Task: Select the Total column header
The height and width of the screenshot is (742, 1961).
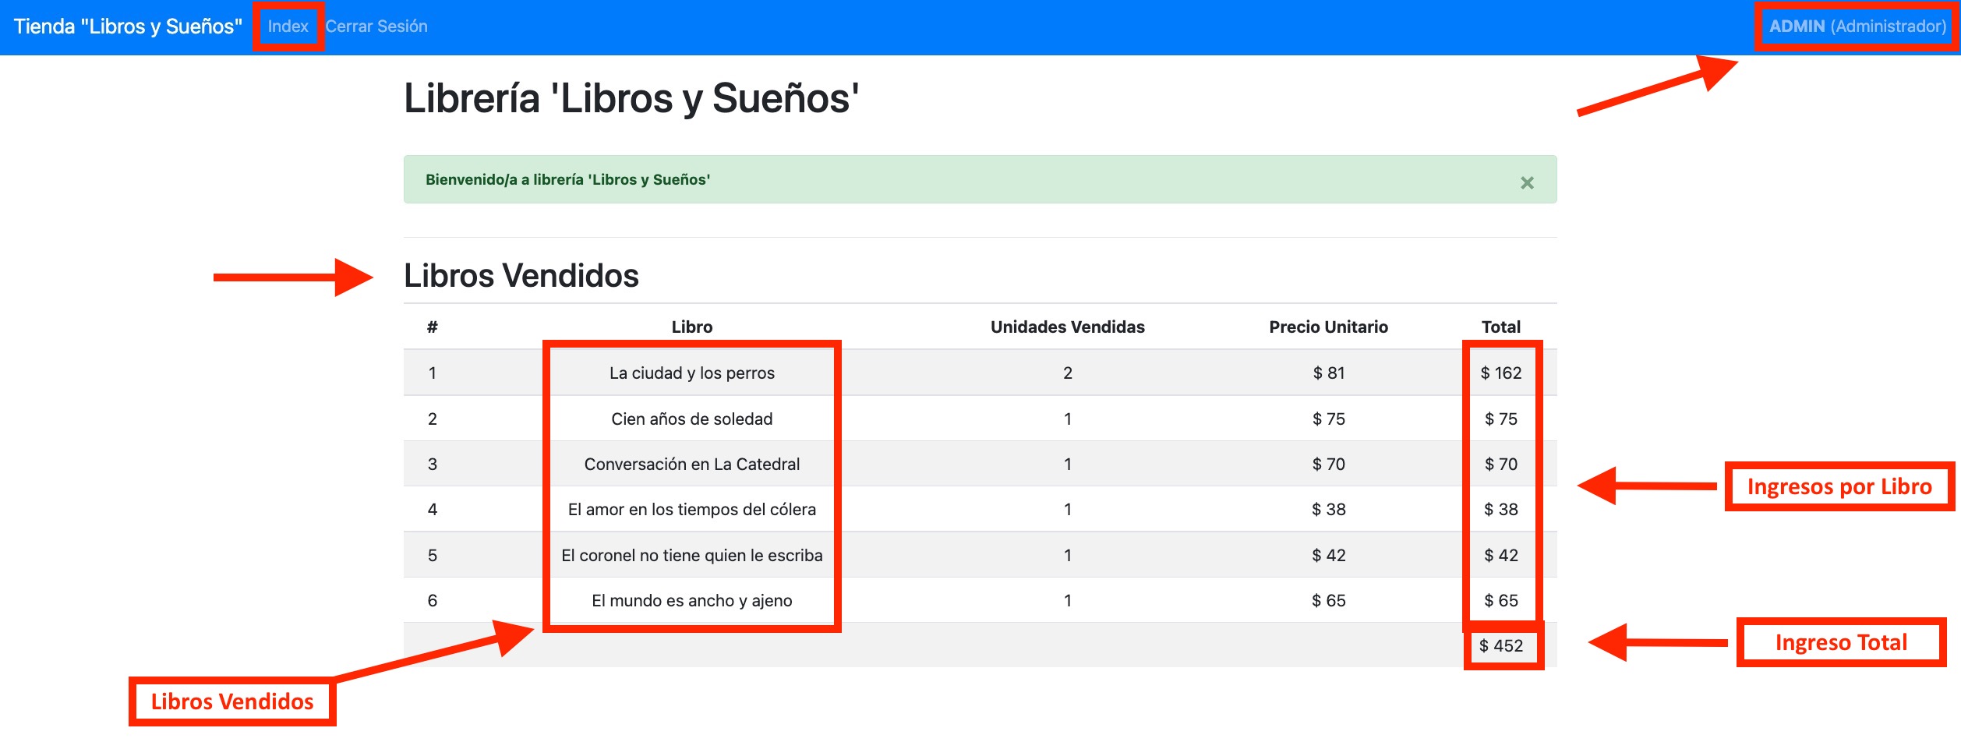Action: tap(1501, 327)
